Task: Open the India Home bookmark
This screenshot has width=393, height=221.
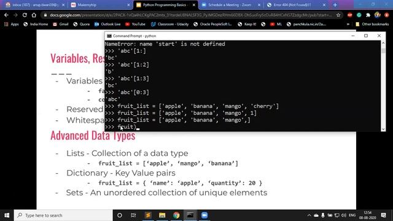Action: pyautogui.click(x=36, y=25)
